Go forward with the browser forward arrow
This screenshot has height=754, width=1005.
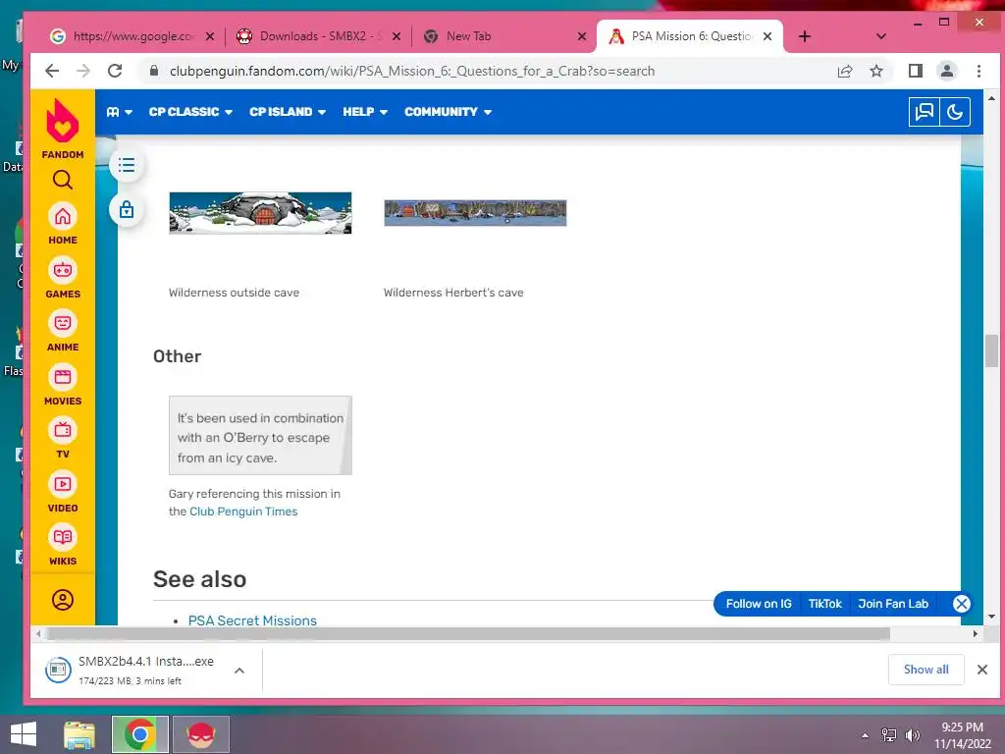click(x=83, y=71)
